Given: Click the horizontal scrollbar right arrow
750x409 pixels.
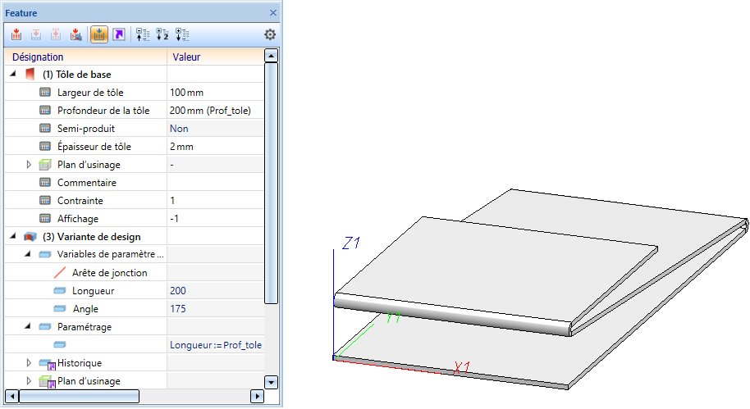Looking at the screenshot, I should (x=258, y=396).
